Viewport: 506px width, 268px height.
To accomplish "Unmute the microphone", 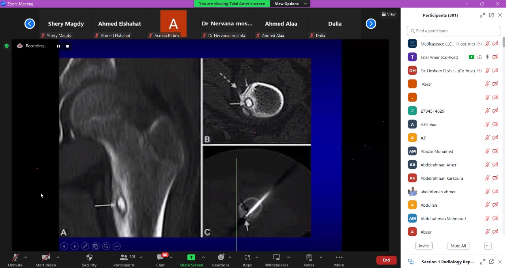I will [15, 257].
